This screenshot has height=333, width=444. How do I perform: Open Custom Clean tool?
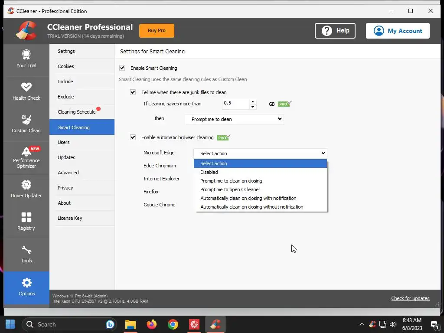tap(26, 124)
